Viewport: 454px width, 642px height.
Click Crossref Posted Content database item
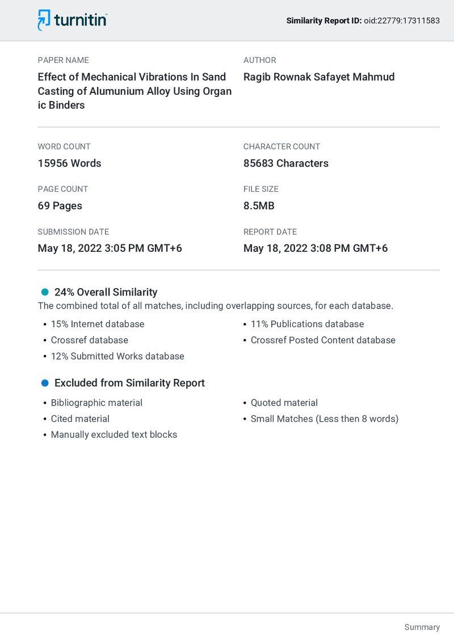click(323, 340)
